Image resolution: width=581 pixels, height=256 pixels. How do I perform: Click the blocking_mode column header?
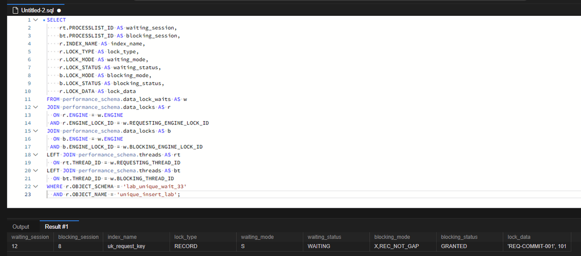[x=403, y=237]
